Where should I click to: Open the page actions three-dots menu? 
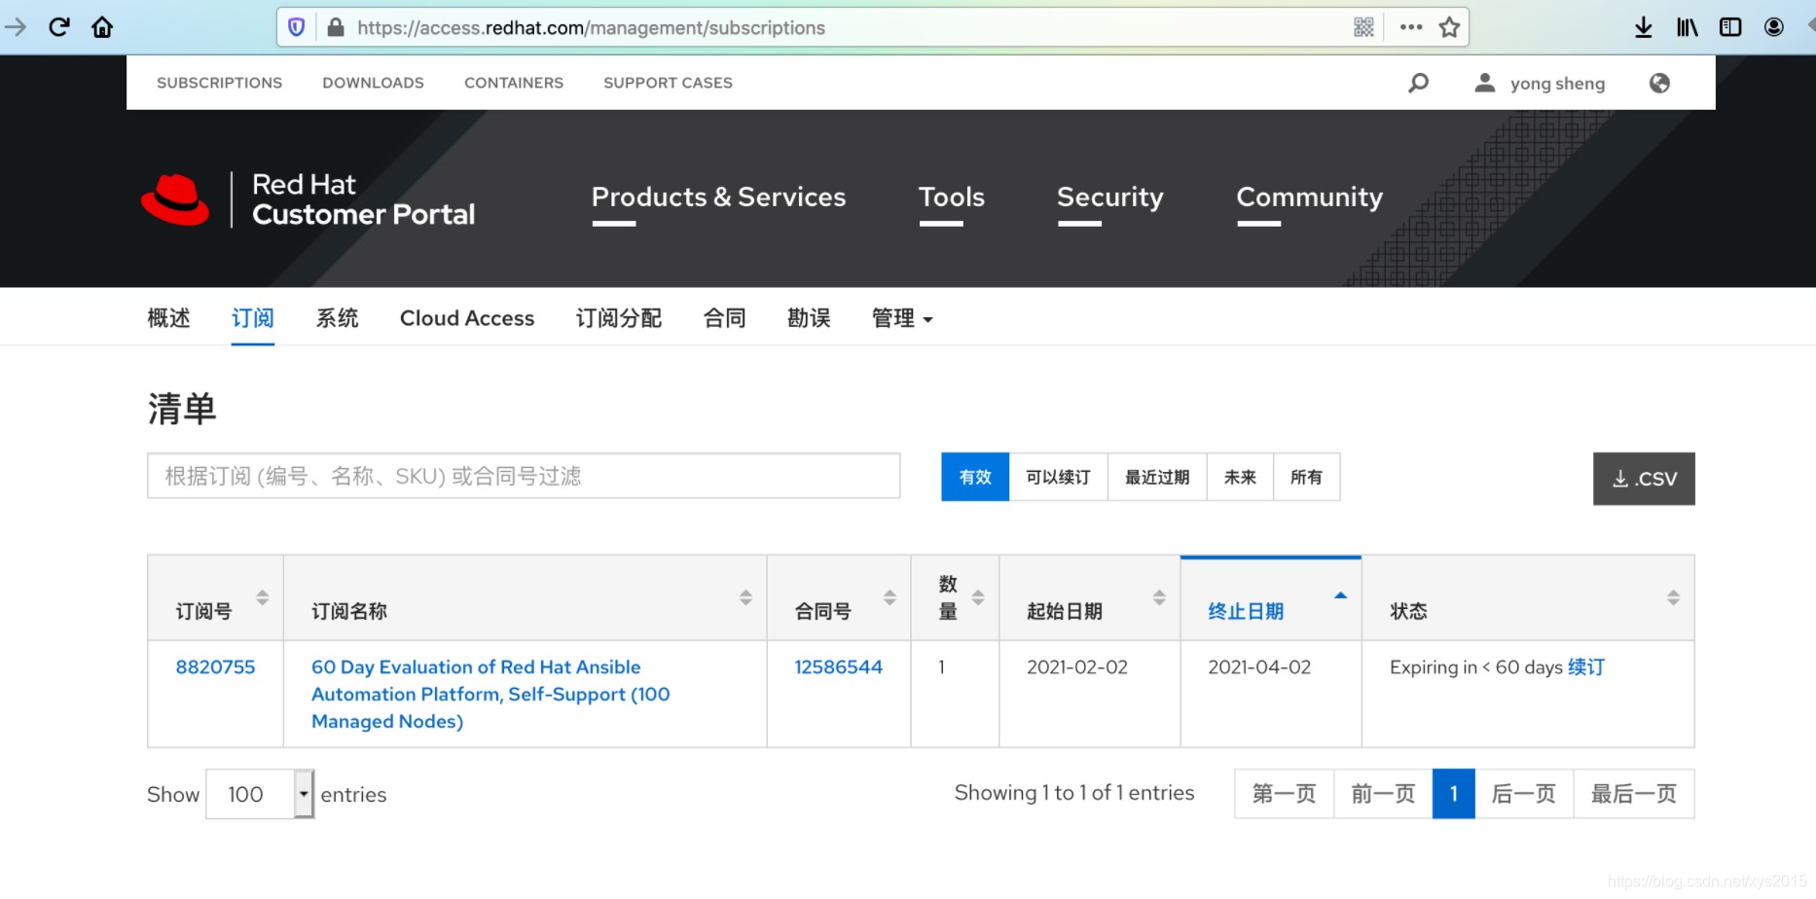[1411, 27]
